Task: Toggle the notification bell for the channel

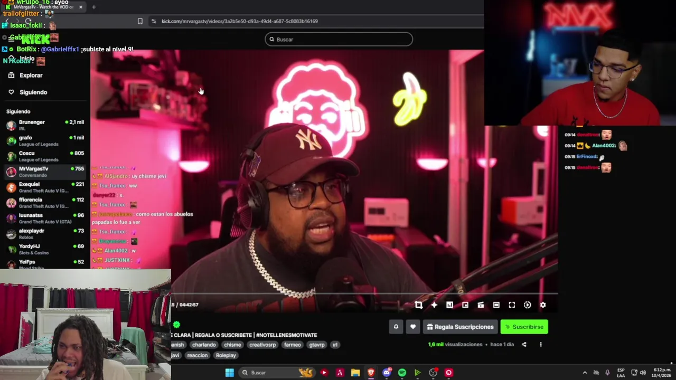Action: tap(396, 327)
